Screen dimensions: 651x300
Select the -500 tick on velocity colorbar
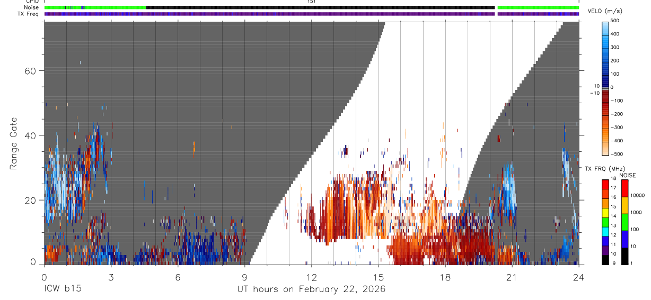coord(616,154)
